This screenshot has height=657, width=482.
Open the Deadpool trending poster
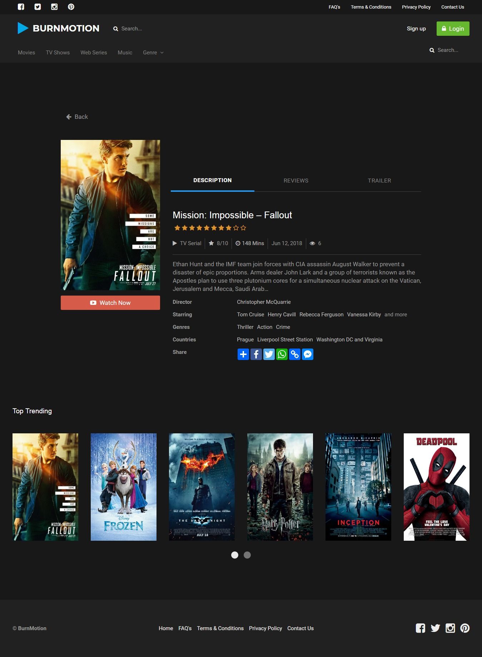[437, 487]
